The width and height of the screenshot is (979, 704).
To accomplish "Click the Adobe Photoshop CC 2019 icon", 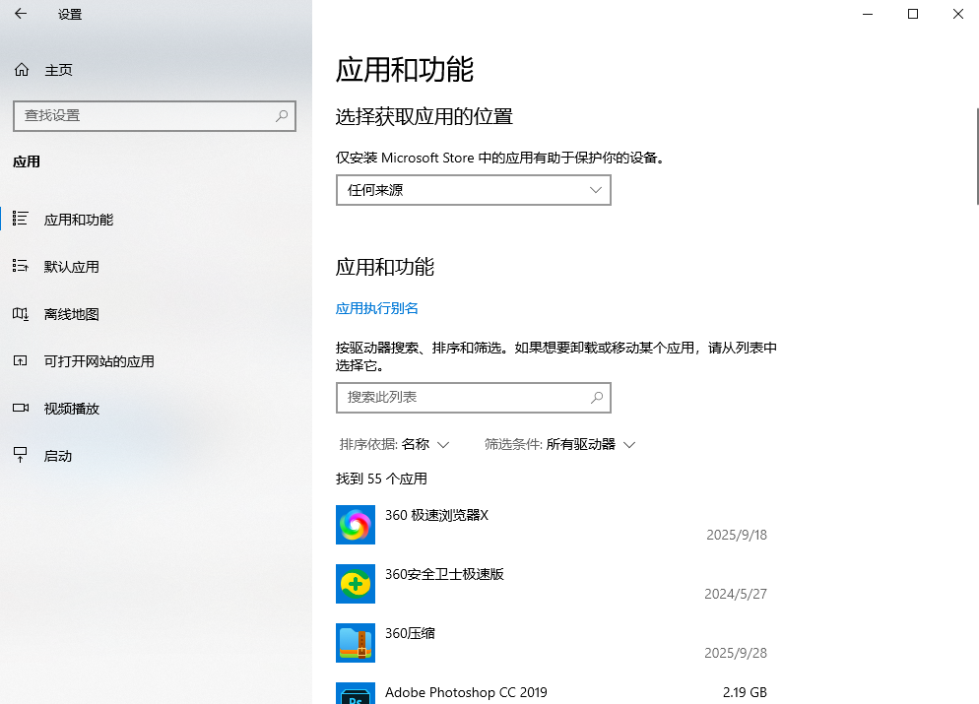I will pyautogui.click(x=355, y=693).
